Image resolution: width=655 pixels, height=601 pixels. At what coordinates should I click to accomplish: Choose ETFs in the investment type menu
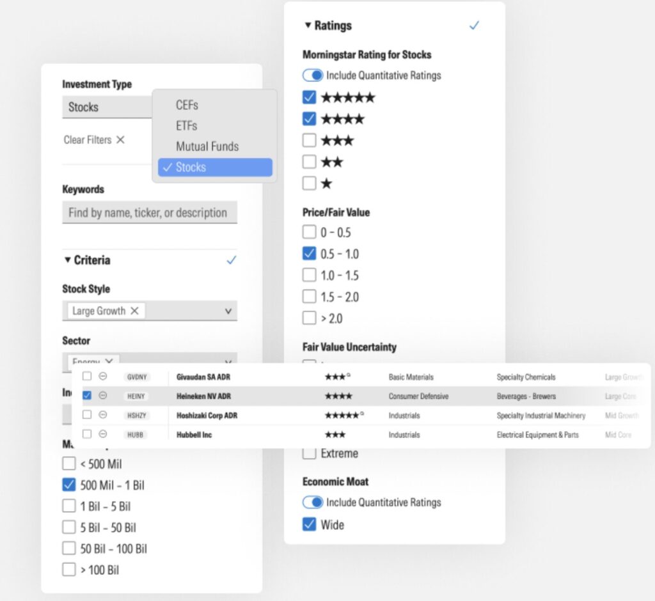[x=186, y=125]
